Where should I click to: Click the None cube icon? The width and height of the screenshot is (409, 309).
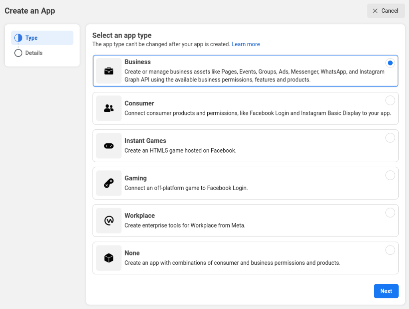coord(109,258)
